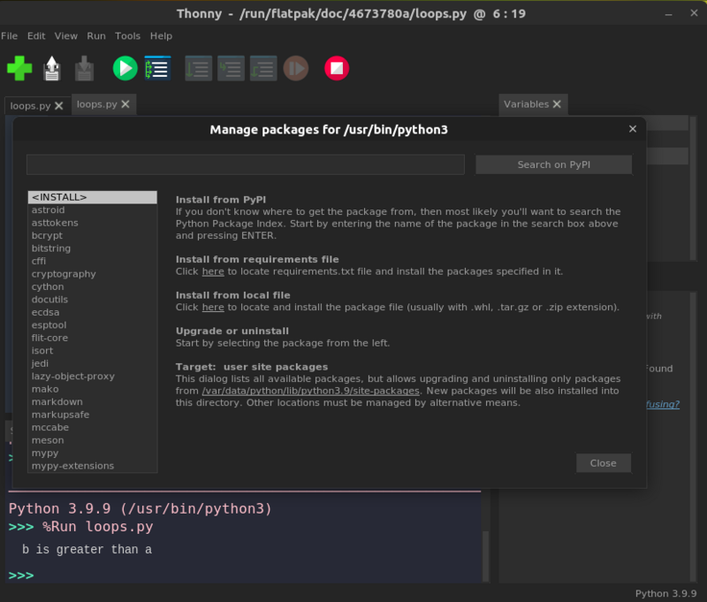Open the File menu
This screenshot has height=602, width=707.
click(10, 35)
